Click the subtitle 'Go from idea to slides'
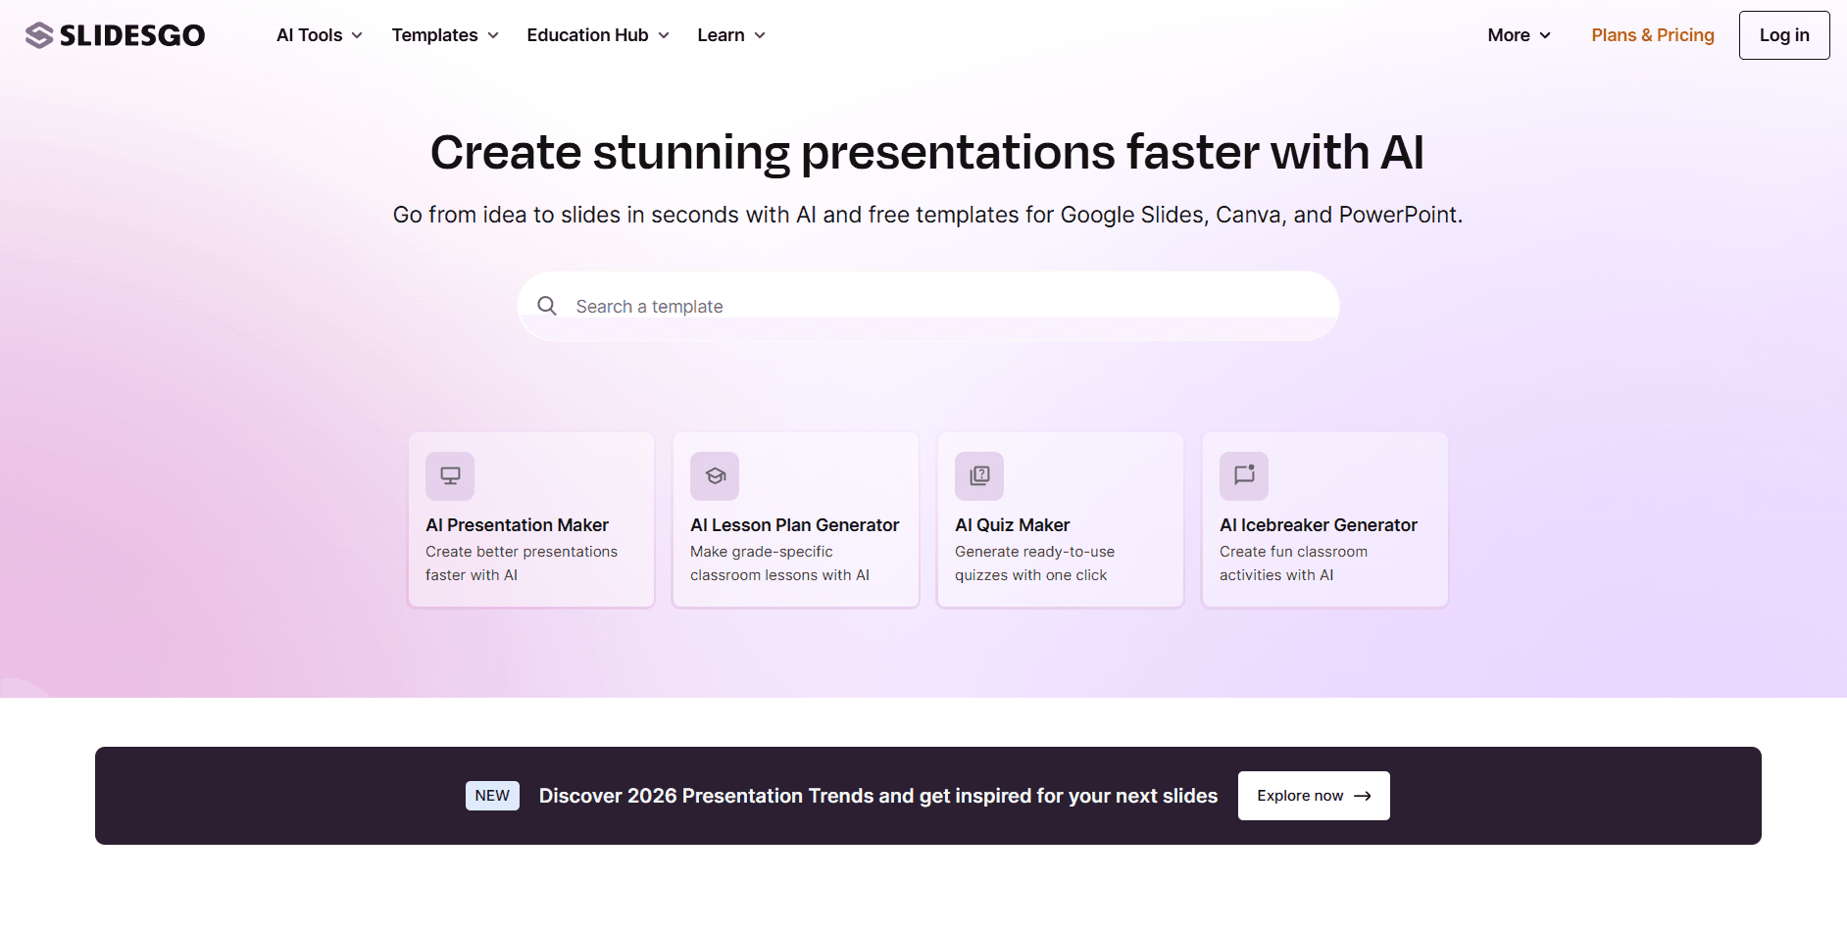 927,215
